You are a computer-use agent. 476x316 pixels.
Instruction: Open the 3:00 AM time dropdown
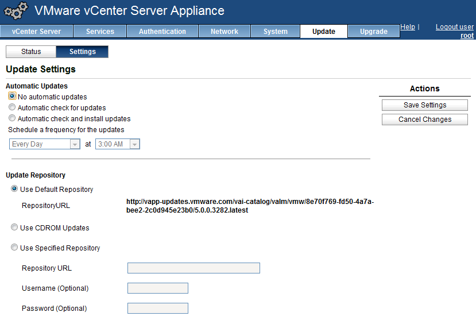click(x=117, y=144)
